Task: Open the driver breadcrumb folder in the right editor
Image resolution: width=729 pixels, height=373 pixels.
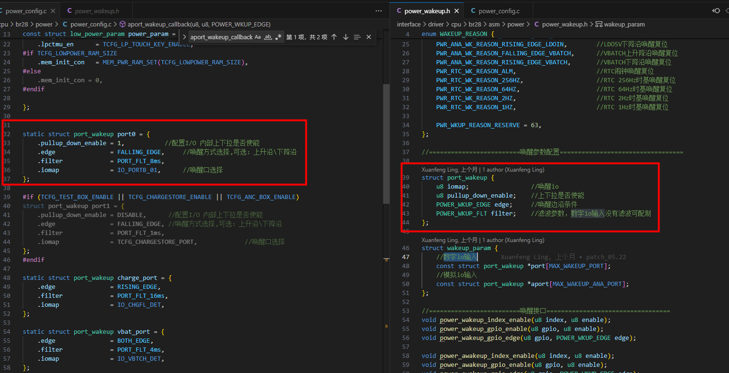Action: coord(437,24)
